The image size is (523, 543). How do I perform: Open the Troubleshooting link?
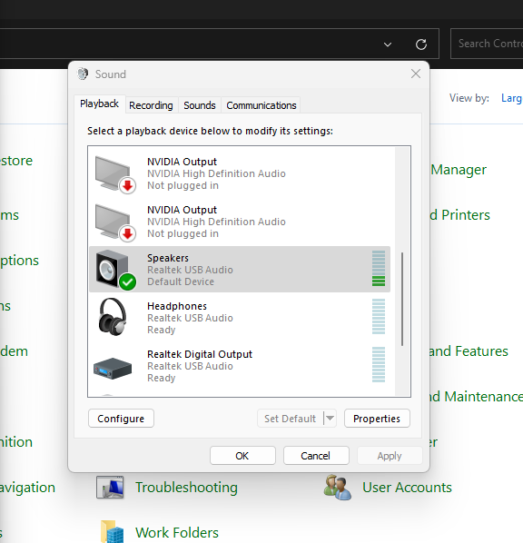click(x=186, y=488)
